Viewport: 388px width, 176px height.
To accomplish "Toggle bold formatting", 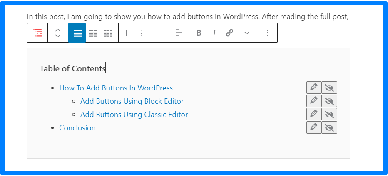I will click(x=199, y=33).
